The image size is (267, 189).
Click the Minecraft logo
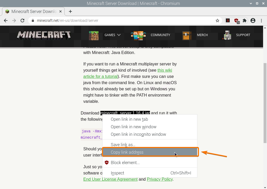pyautogui.click(x=44, y=35)
